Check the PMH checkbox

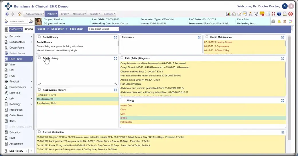[x=122, y=58]
